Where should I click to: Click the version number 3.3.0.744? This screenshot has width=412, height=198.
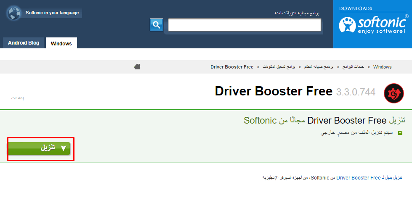[356, 92]
